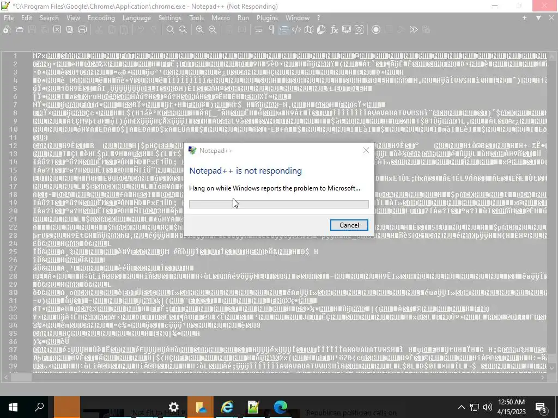Click the Close document toolbar icon

coord(57,30)
